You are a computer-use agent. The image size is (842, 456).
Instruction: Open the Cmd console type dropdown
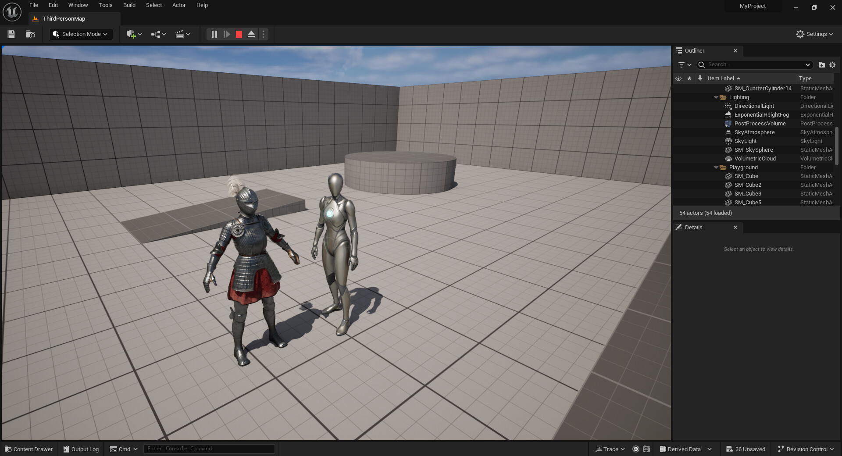pyautogui.click(x=124, y=449)
